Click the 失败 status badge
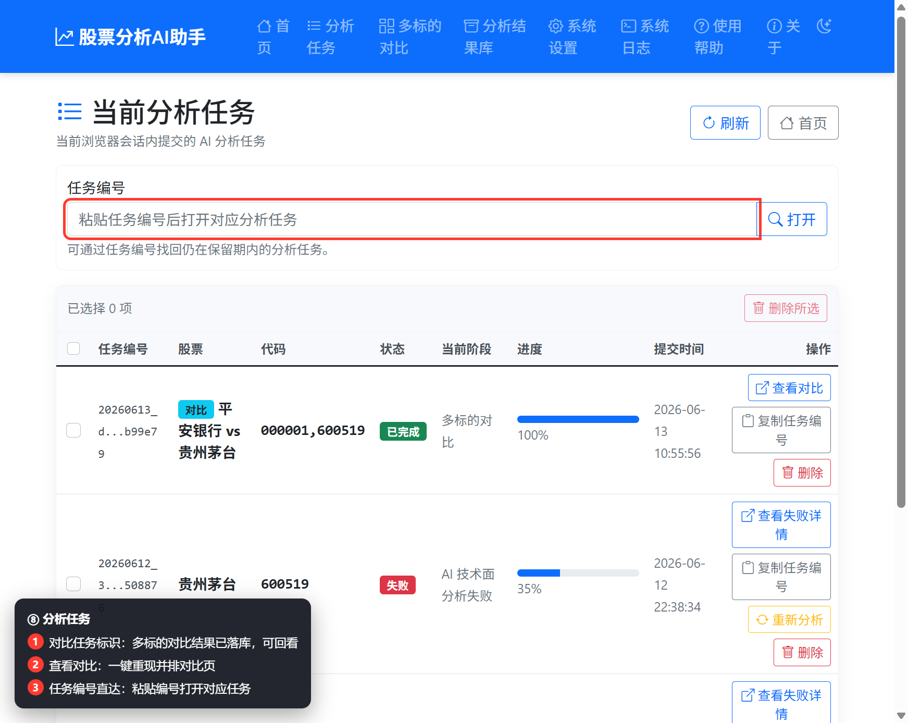908x723 pixels. (x=397, y=585)
